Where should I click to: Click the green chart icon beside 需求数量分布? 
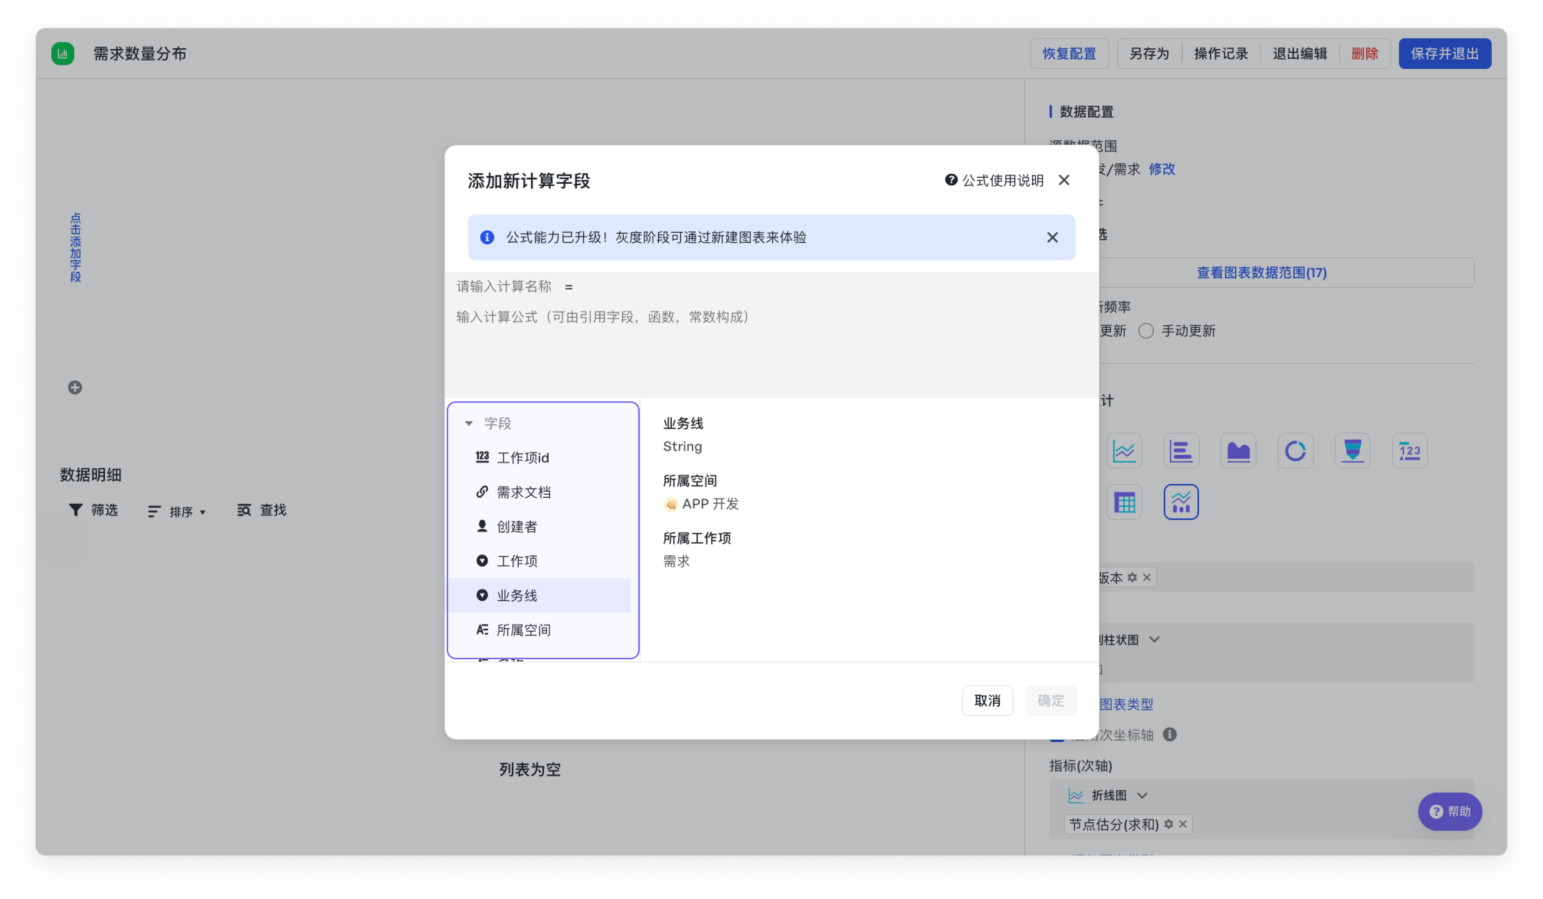[62, 54]
